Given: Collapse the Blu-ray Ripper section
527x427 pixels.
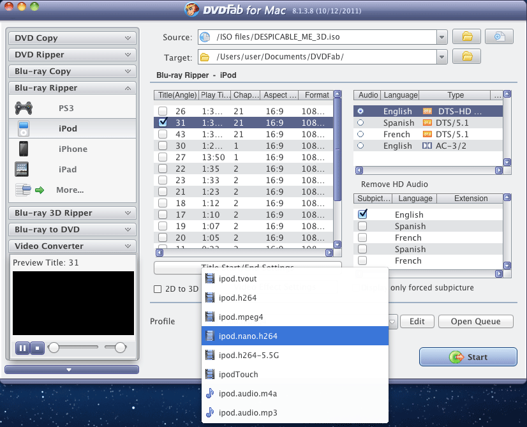Looking at the screenshot, I should [x=72, y=87].
